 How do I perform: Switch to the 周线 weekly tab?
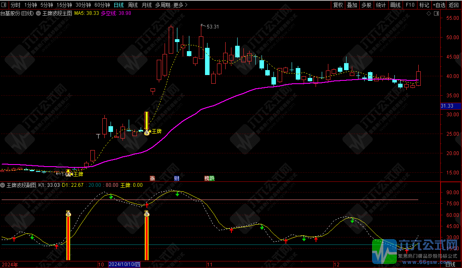pos(132,5)
